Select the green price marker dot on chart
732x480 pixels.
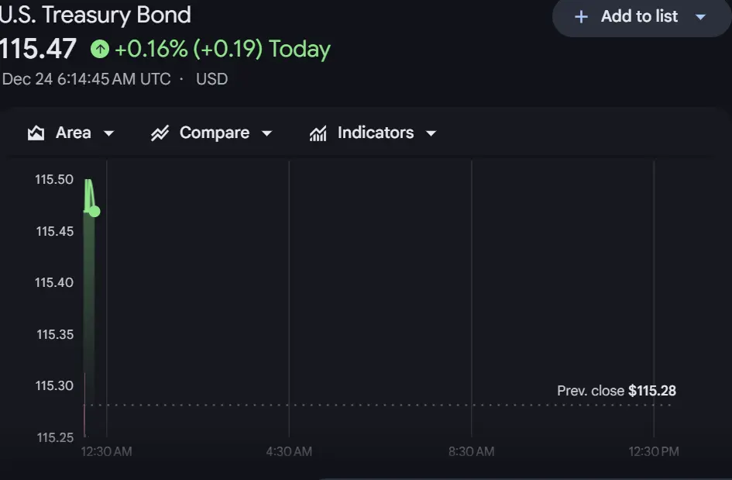[x=93, y=209]
